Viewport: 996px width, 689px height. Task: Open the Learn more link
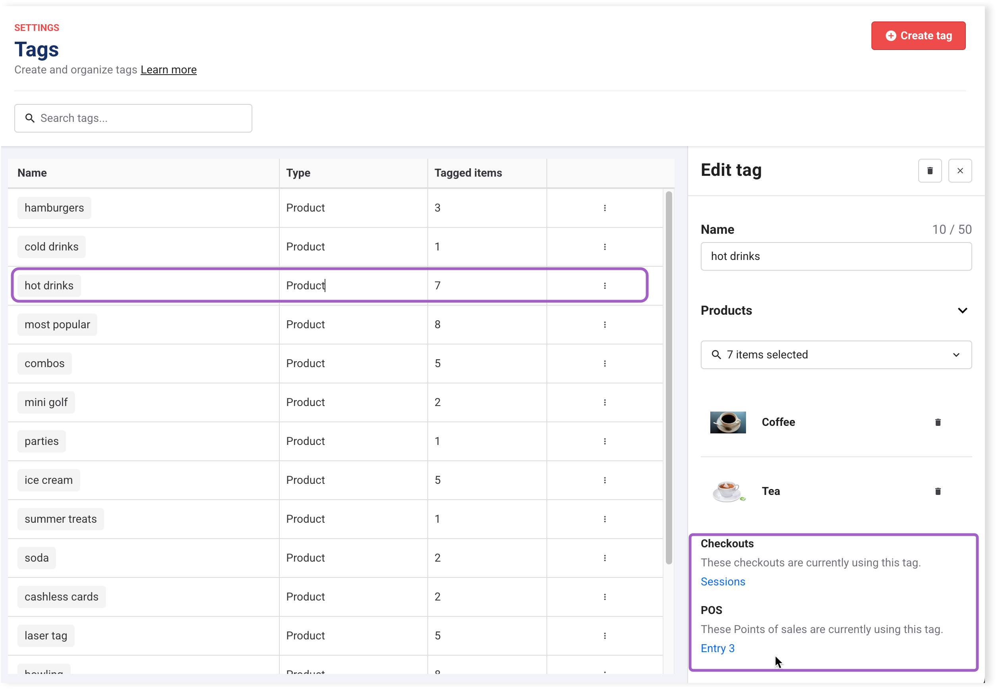168,70
